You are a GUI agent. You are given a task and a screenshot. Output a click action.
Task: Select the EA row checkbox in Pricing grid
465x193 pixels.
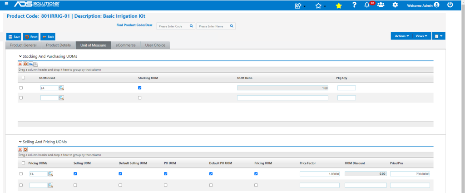point(21,174)
